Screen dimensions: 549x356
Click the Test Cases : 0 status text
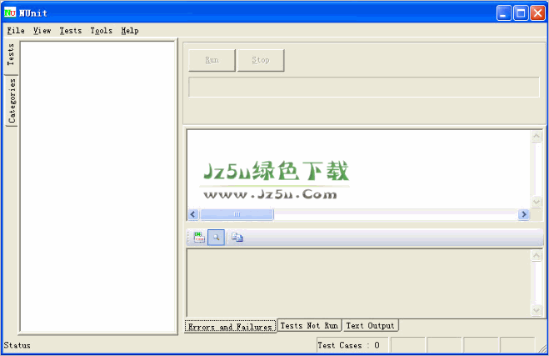click(x=349, y=345)
